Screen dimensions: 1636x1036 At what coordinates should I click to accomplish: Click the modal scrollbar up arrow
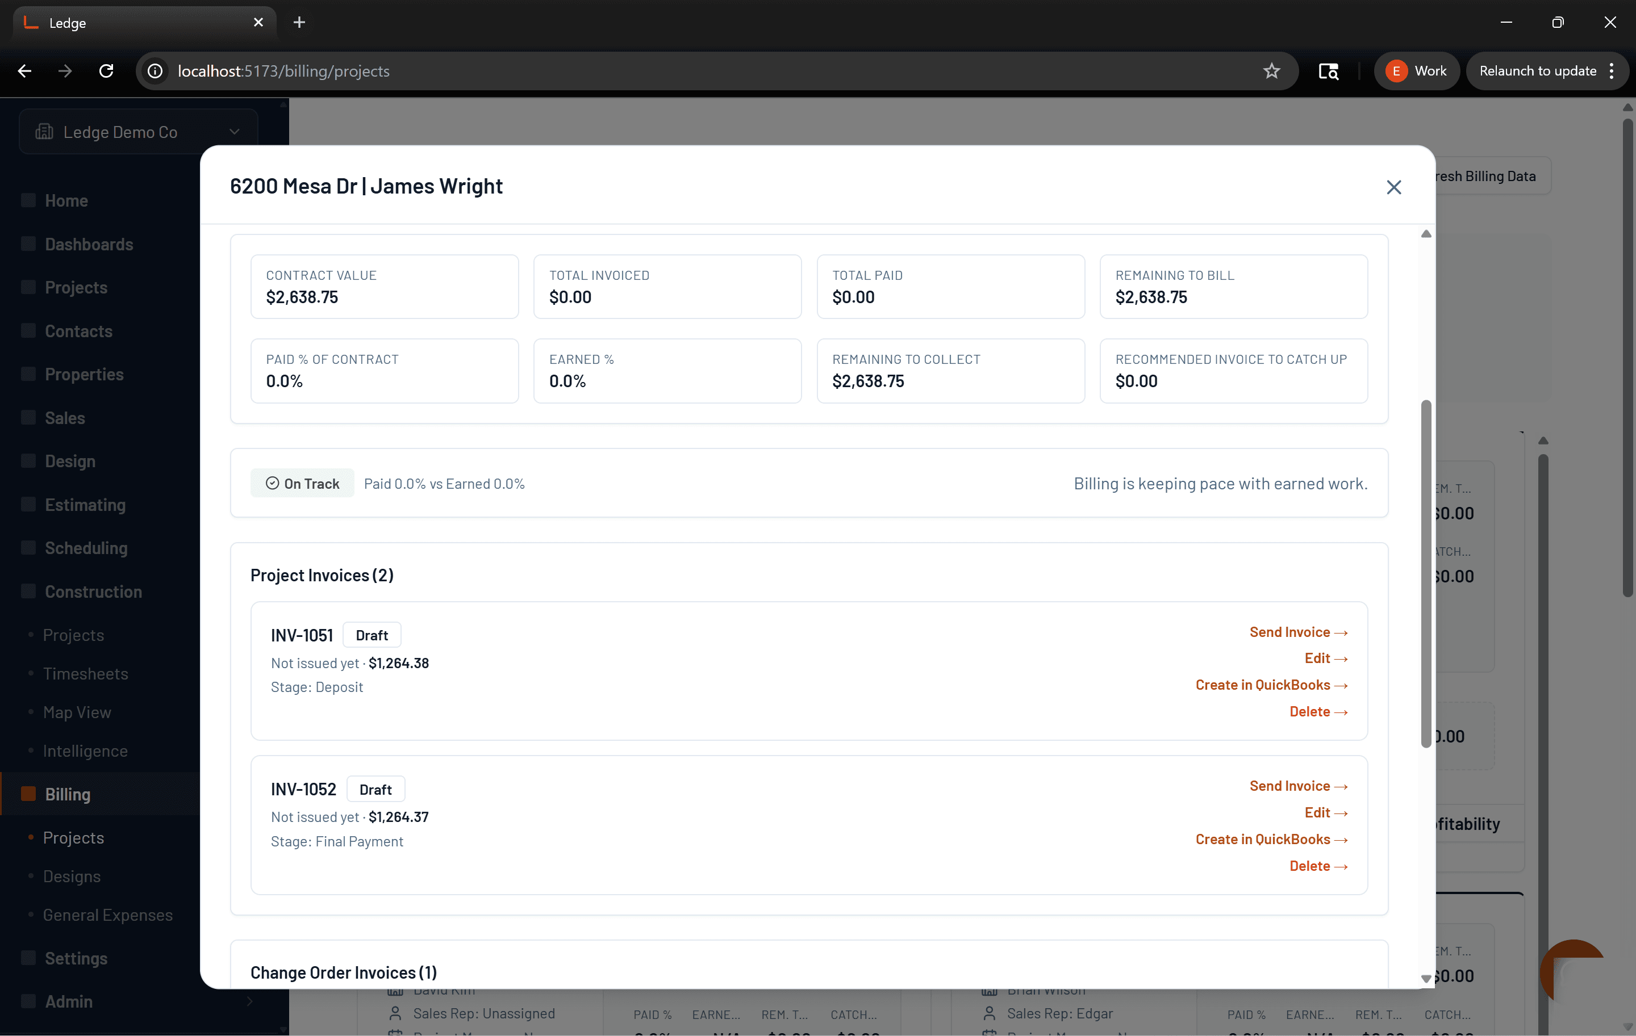pyautogui.click(x=1425, y=233)
